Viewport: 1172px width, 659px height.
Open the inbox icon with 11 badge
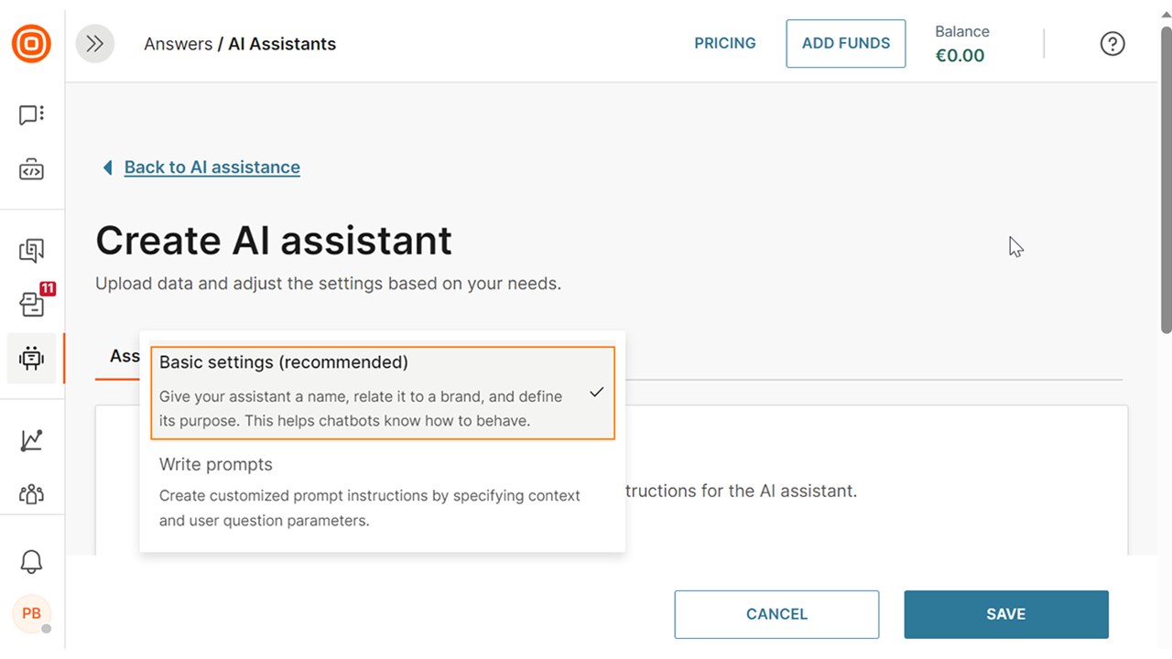tap(33, 304)
